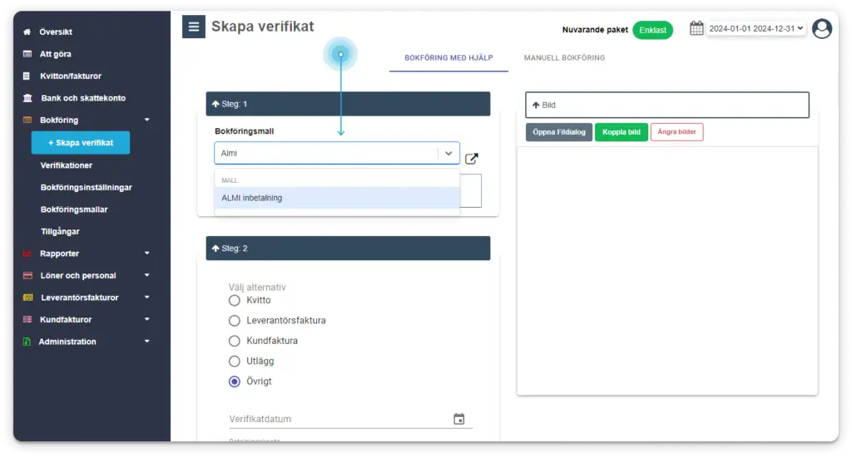
Task: Expand the Bokföringsmall dropdown chevron
Action: 448,154
